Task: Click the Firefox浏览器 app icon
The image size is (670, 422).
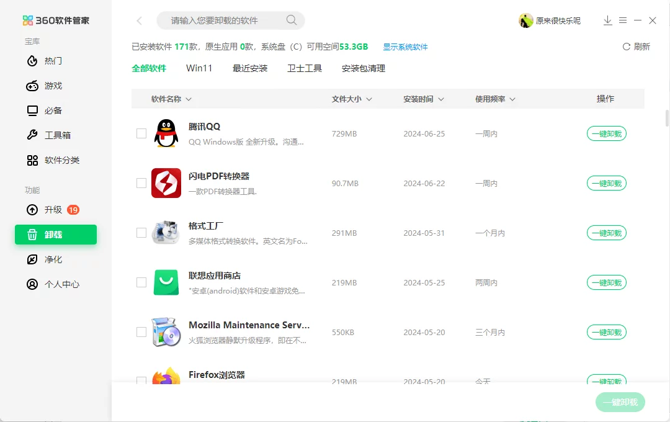Action: click(x=166, y=375)
